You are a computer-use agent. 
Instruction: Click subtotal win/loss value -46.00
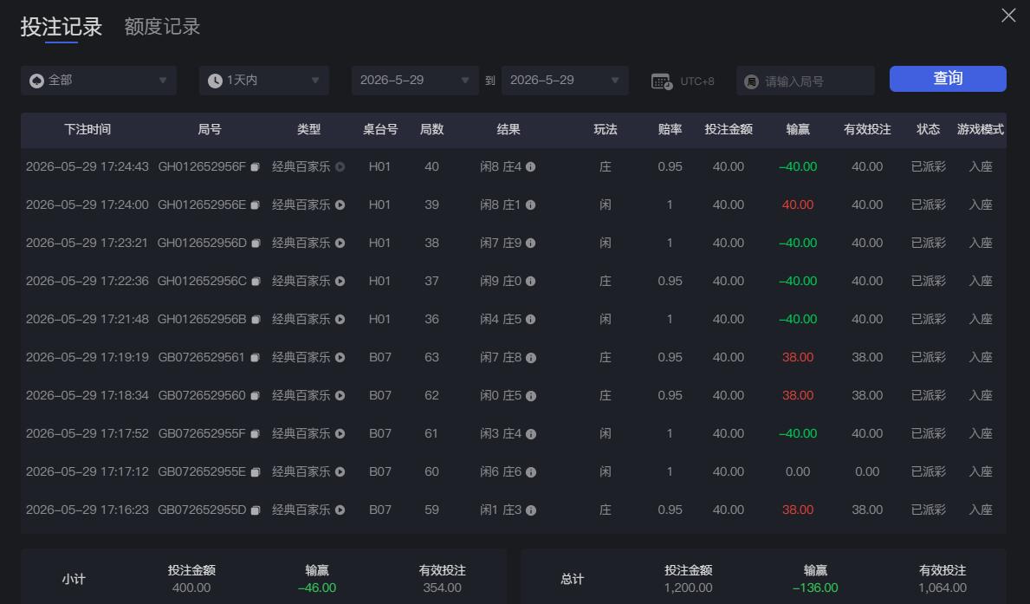[316, 588]
